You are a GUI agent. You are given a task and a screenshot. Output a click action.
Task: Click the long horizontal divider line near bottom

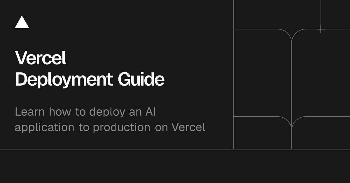[117, 149]
